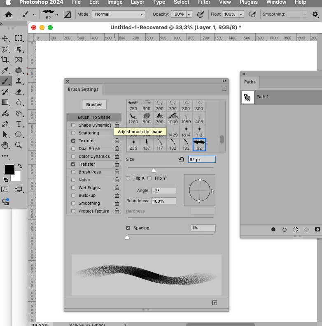Screen dimensions: 322x326
Task: Enable Color Dynamics checkbox
Action: tap(73, 156)
